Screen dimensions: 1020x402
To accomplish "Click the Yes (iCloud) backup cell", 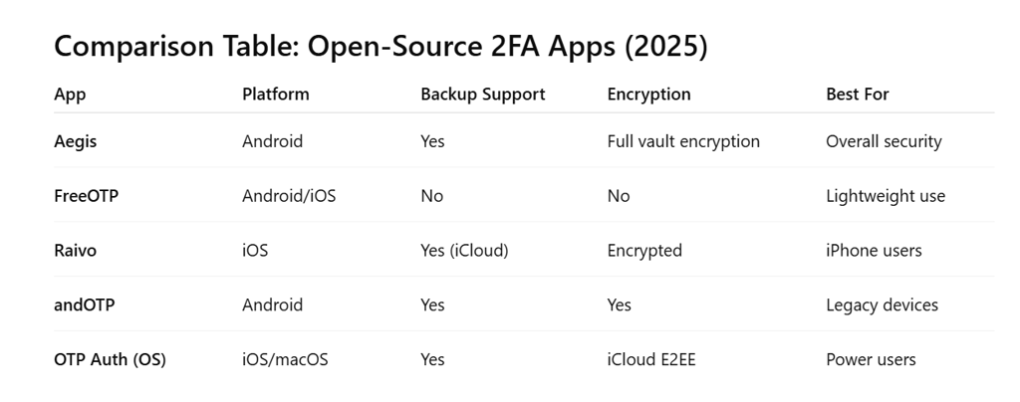I will [464, 251].
